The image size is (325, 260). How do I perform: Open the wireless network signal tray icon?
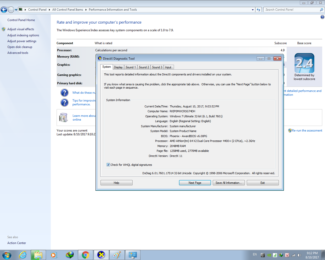(293, 255)
